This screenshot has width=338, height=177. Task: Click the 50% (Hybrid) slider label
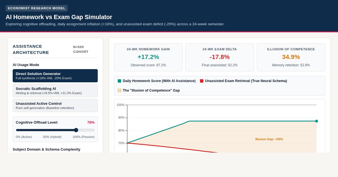pos(52,137)
